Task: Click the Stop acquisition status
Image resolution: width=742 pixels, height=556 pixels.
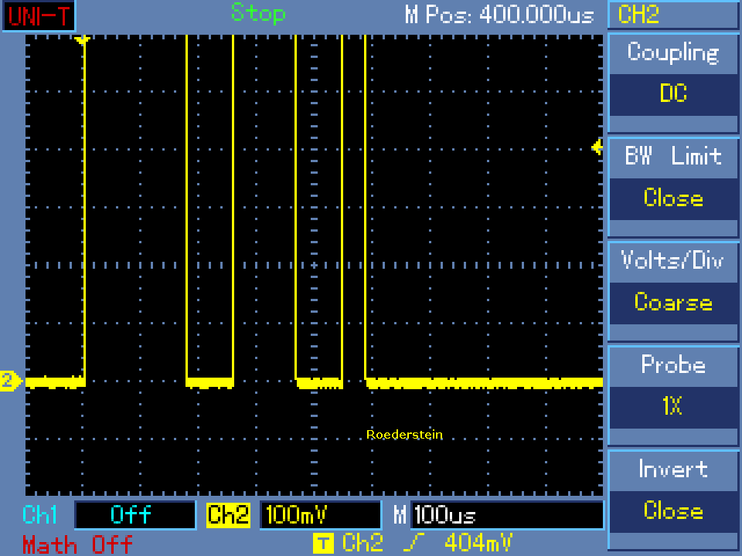Action: point(258,13)
